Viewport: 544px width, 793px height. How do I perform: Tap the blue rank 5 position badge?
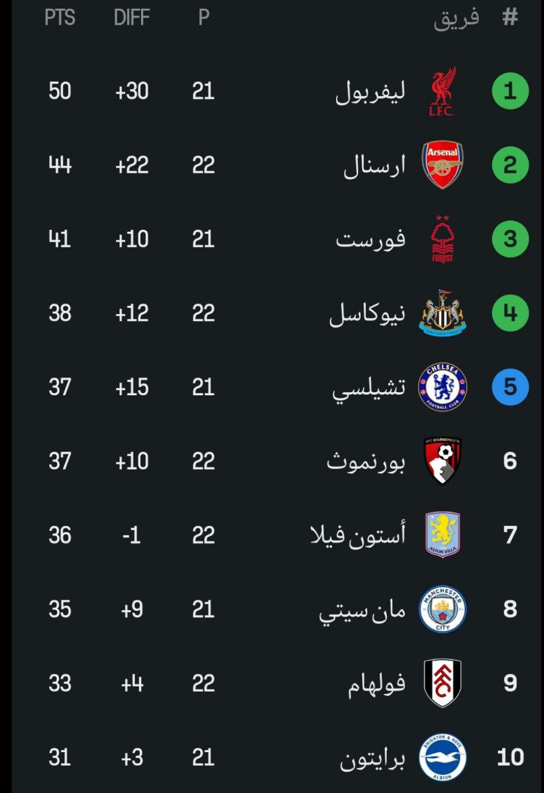tap(510, 387)
